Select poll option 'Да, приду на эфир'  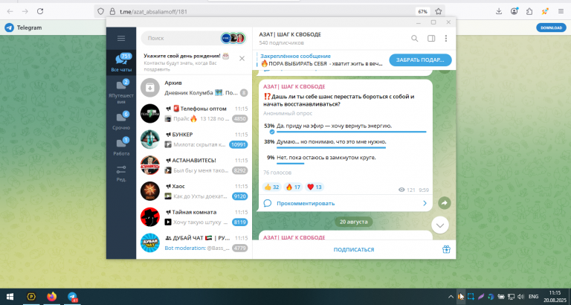(x=344, y=126)
